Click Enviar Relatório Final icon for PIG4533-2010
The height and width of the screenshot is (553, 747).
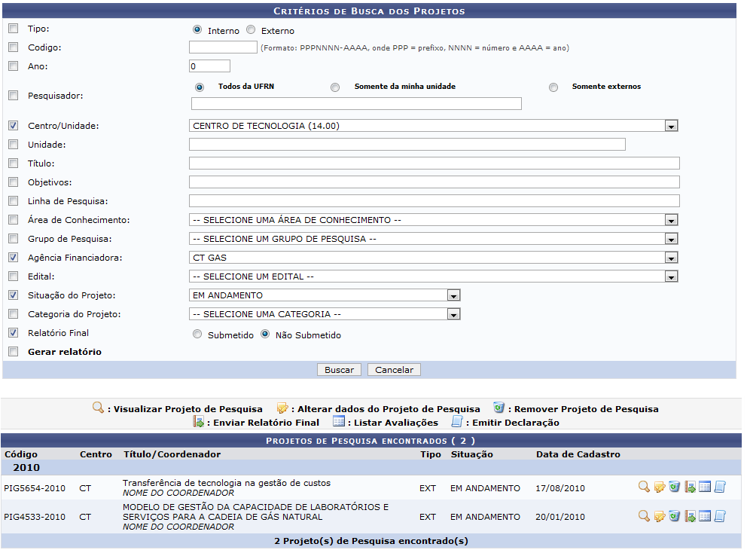pyautogui.click(x=690, y=516)
